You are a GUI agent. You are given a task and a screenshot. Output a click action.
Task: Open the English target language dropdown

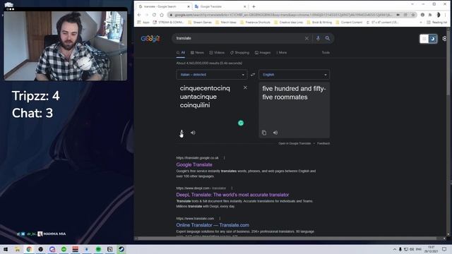(294, 75)
